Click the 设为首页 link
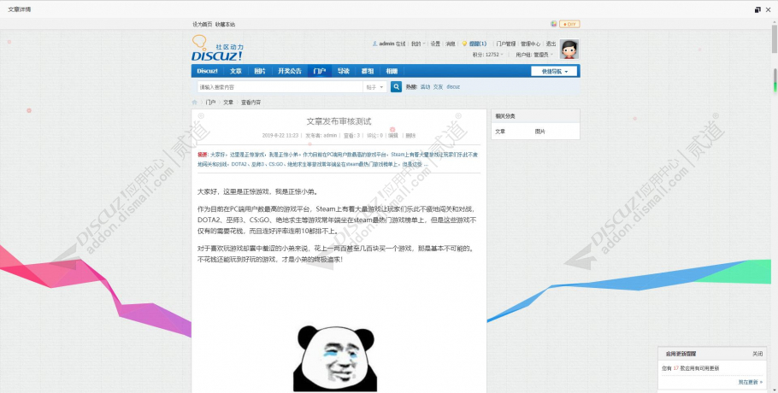The width and height of the screenshot is (778, 393). (202, 24)
